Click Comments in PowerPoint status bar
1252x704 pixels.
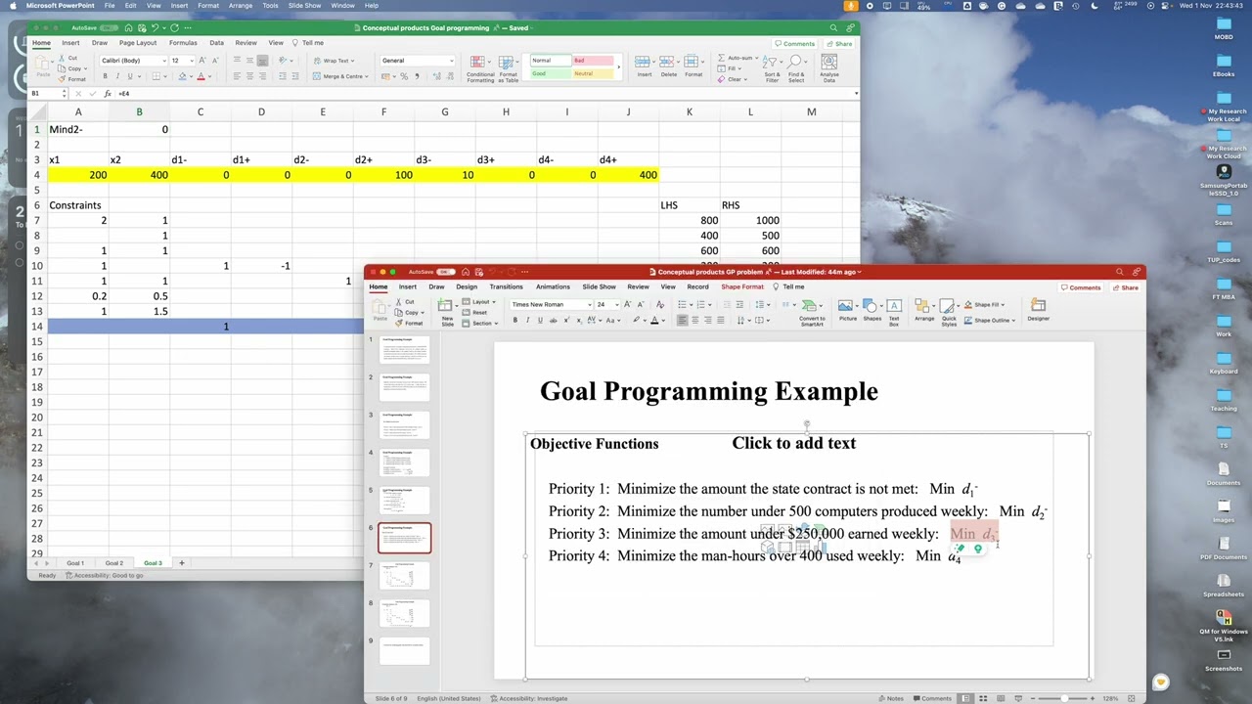pos(932,698)
